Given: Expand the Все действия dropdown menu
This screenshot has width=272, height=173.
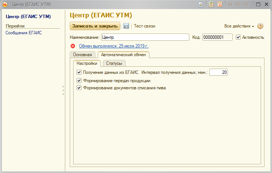Looking at the screenshot, I should [x=239, y=26].
